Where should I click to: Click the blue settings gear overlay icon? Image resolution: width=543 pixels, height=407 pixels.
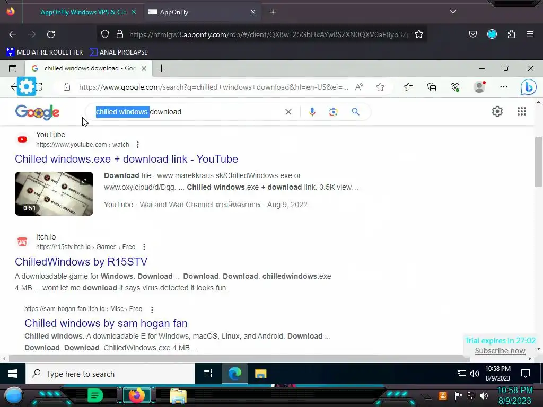(27, 86)
